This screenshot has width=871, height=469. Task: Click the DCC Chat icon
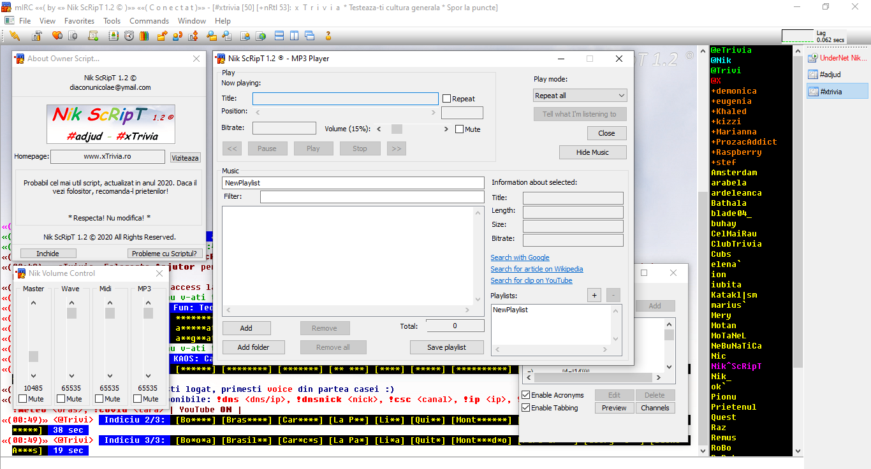click(177, 36)
